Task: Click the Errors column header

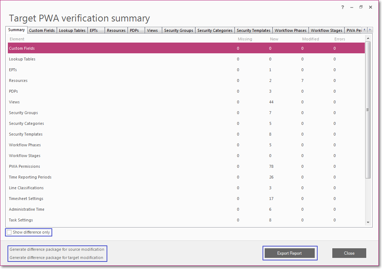Action: [x=339, y=39]
